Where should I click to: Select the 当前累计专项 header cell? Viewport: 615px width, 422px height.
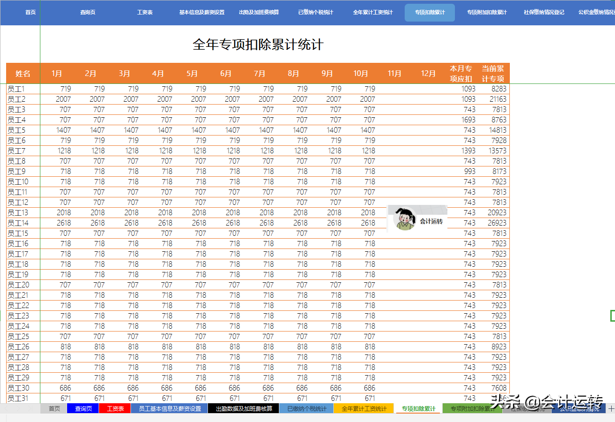pos(493,73)
